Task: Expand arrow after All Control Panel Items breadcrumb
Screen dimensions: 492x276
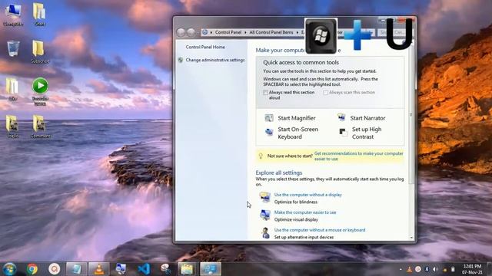Action: click(298, 32)
